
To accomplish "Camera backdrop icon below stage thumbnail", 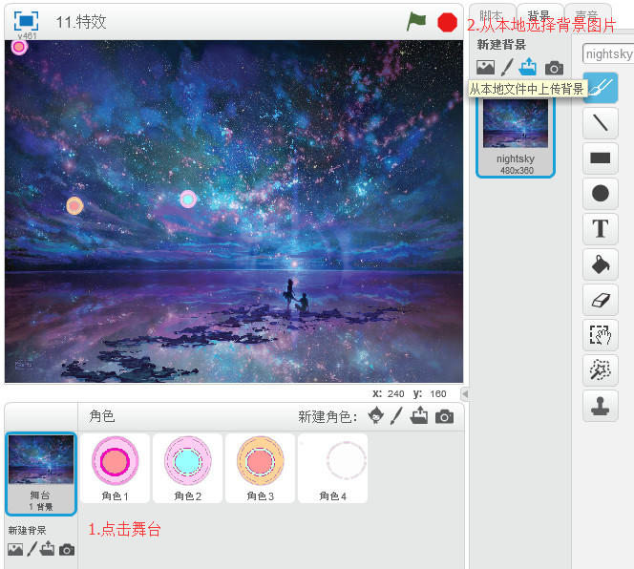I will click(x=67, y=550).
